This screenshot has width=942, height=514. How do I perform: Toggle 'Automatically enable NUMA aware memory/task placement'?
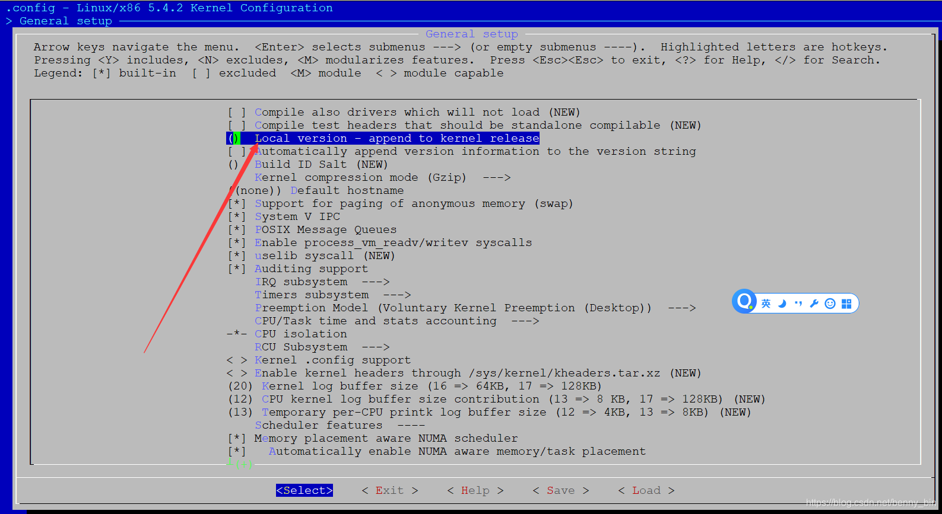437,451
